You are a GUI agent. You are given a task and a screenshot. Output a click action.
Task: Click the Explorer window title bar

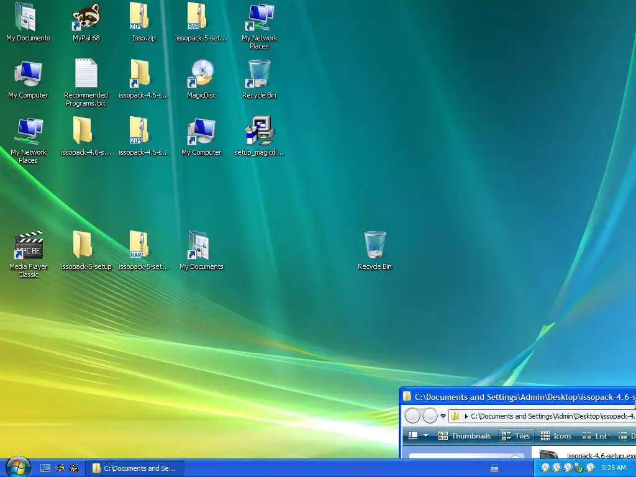click(x=519, y=397)
